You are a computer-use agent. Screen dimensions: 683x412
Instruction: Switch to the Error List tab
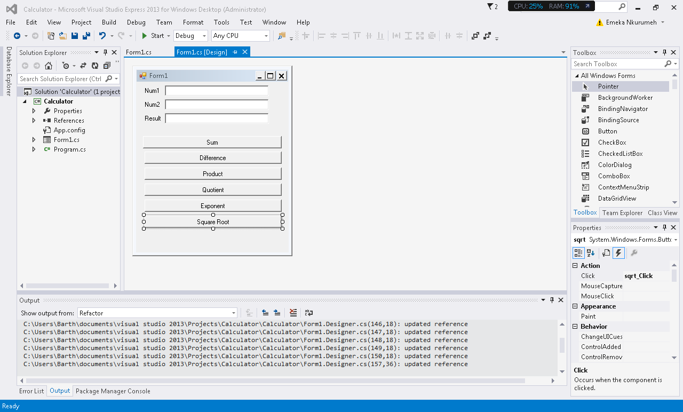click(31, 391)
